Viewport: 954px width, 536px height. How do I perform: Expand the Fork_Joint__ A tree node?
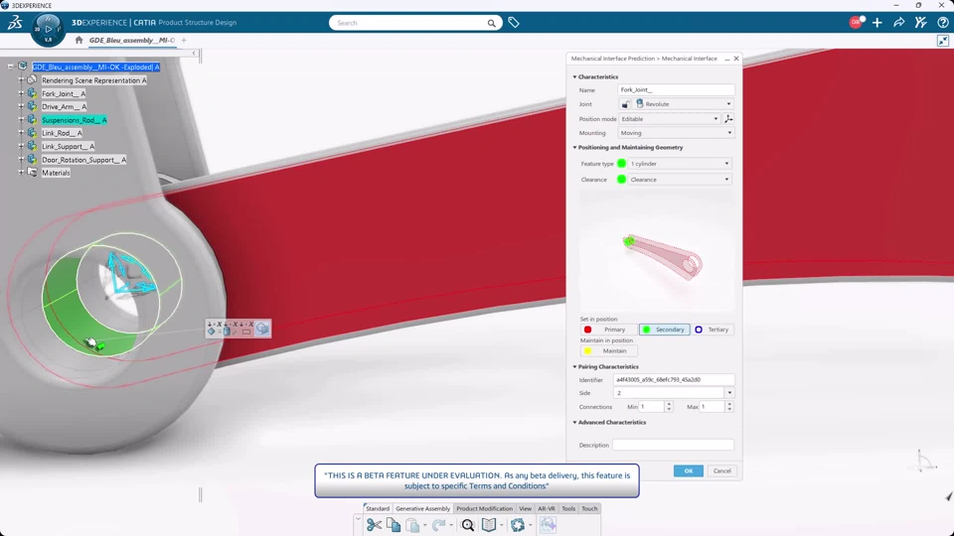tap(21, 93)
